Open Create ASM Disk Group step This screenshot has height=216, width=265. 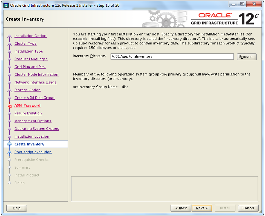(x=35, y=98)
